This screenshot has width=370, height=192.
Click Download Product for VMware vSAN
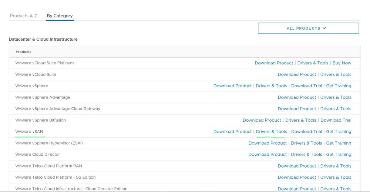coord(232,132)
